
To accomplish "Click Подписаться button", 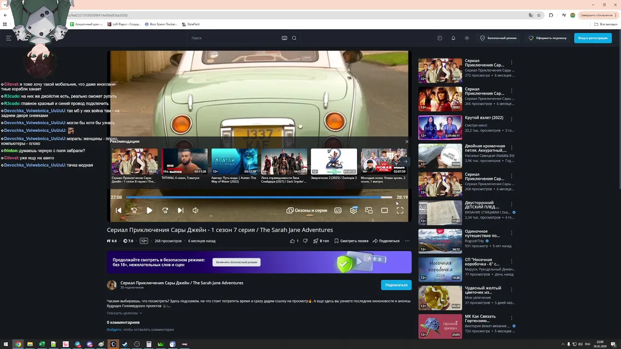I will coord(396,285).
